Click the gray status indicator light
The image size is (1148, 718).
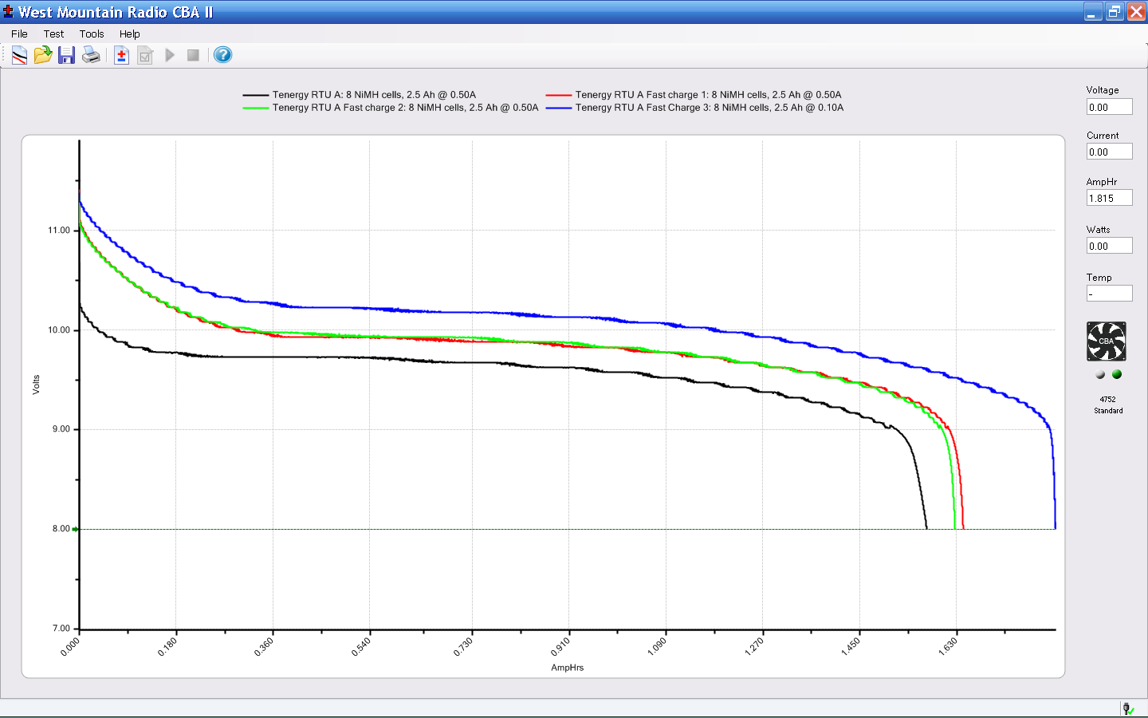[x=1100, y=374]
